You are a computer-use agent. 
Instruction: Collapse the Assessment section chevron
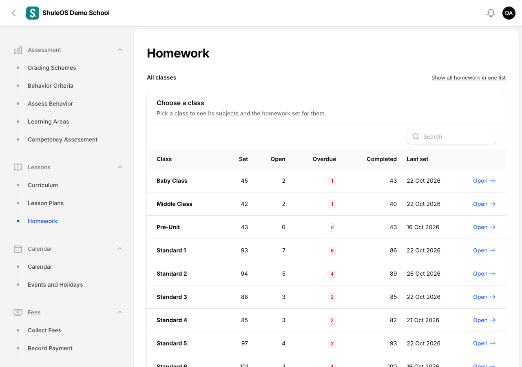pos(120,50)
